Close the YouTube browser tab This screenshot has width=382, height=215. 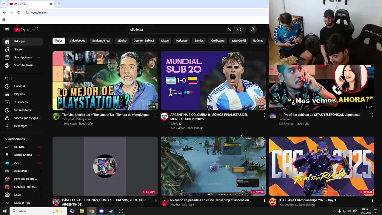click(x=51, y=4)
